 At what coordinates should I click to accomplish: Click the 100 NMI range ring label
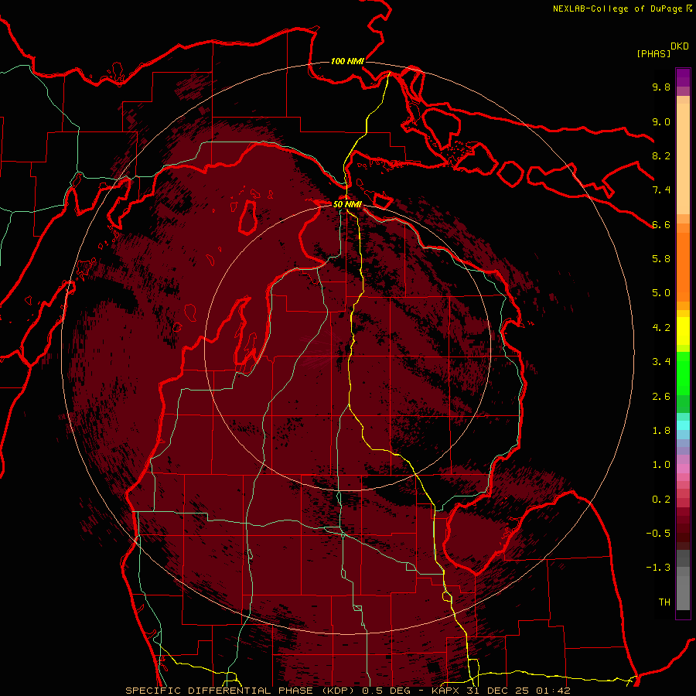pos(347,61)
